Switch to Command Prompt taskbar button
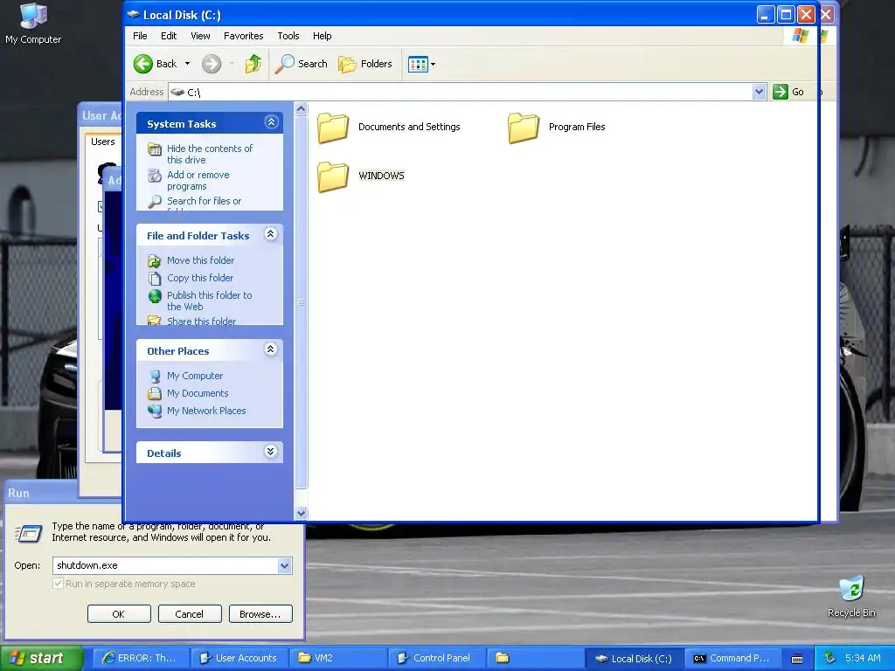Viewport: 895px width, 671px height. pos(733,658)
